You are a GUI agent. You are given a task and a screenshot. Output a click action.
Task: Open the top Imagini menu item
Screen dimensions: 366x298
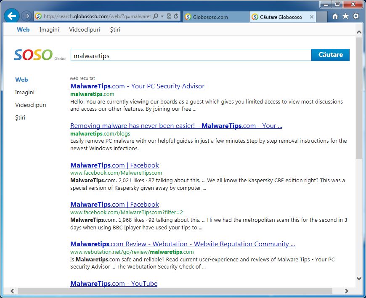point(49,29)
